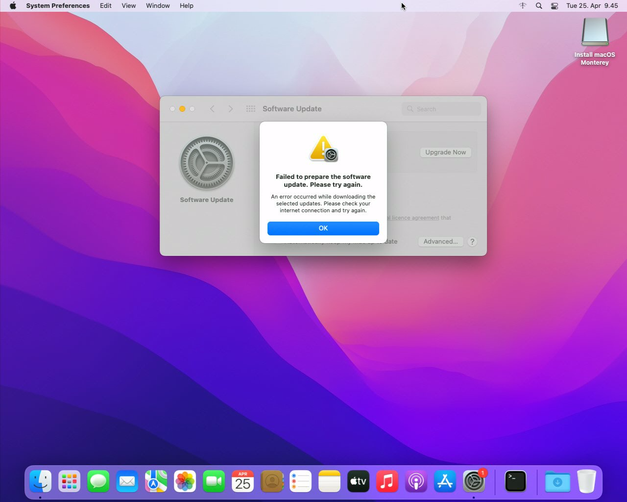Open the System Preferences menu
This screenshot has height=502, width=627.
58,6
